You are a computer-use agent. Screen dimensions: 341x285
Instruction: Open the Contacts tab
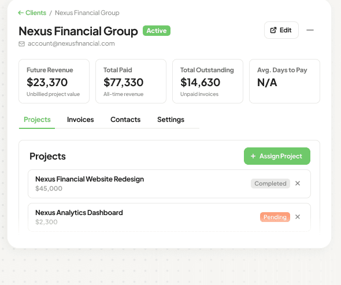click(125, 120)
